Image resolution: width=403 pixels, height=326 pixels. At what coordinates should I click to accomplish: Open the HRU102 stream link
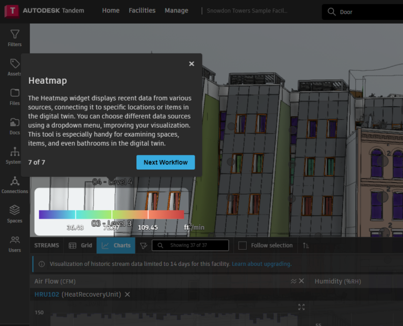pos(47,295)
